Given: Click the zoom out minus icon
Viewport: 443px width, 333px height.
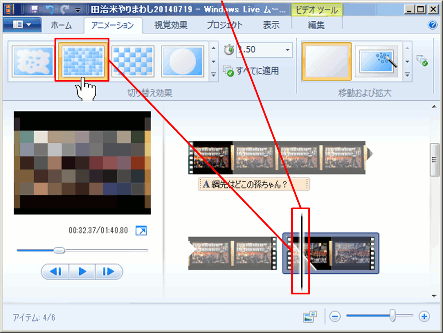Looking at the screenshot, I should 335,317.
